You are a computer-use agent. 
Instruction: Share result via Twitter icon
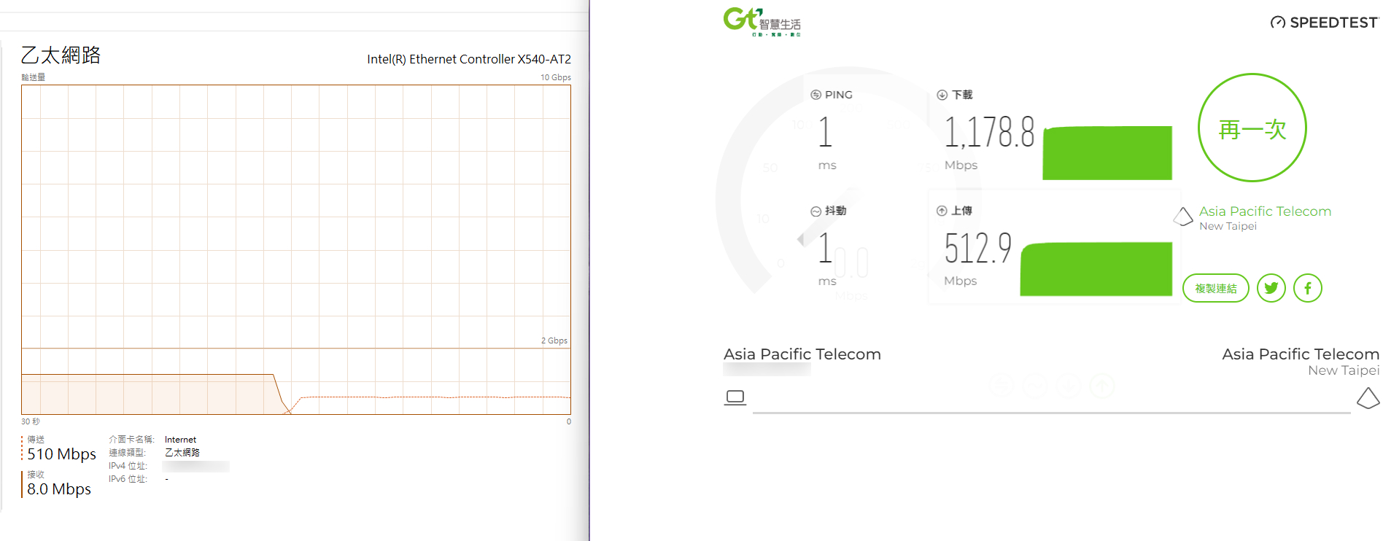(x=1271, y=288)
